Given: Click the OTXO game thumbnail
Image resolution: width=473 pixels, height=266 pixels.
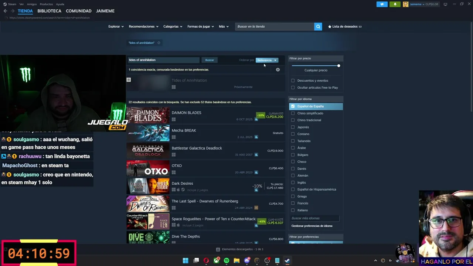Looking at the screenshot, I should (148, 168).
